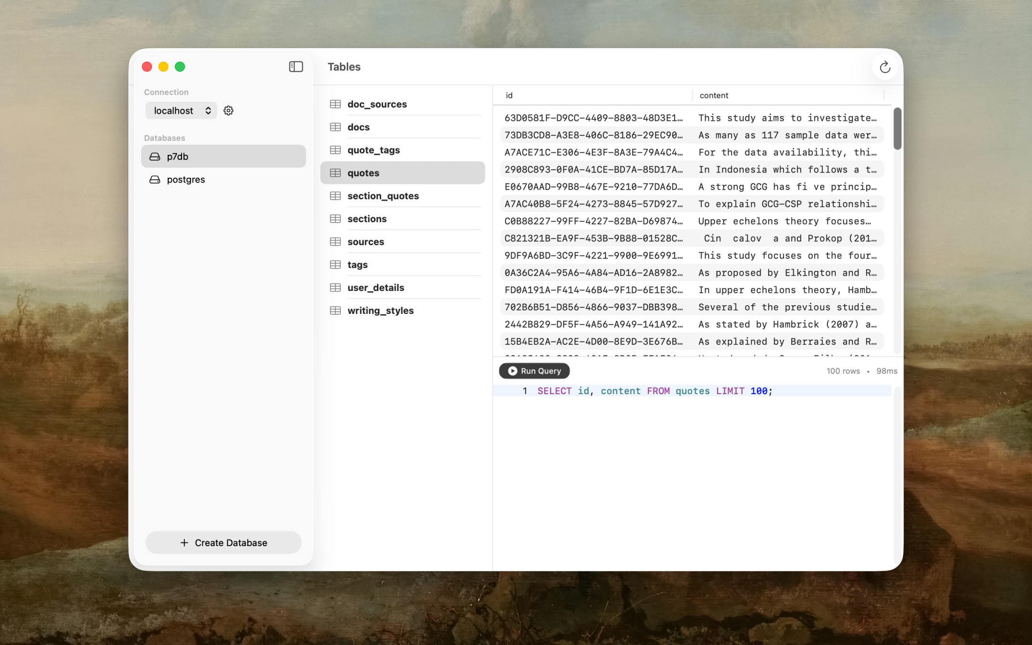Select the writing_styles table
Viewport: 1032px width, 645px height.
coord(380,310)
